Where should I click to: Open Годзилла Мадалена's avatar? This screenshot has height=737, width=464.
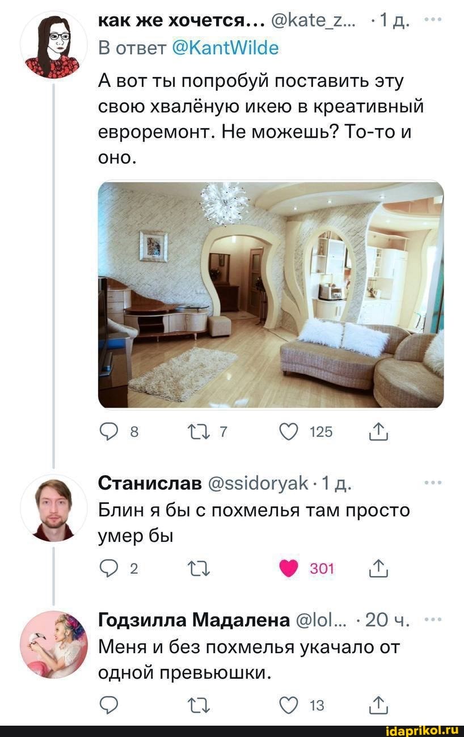pyautogui.click(x=54, y=645)
